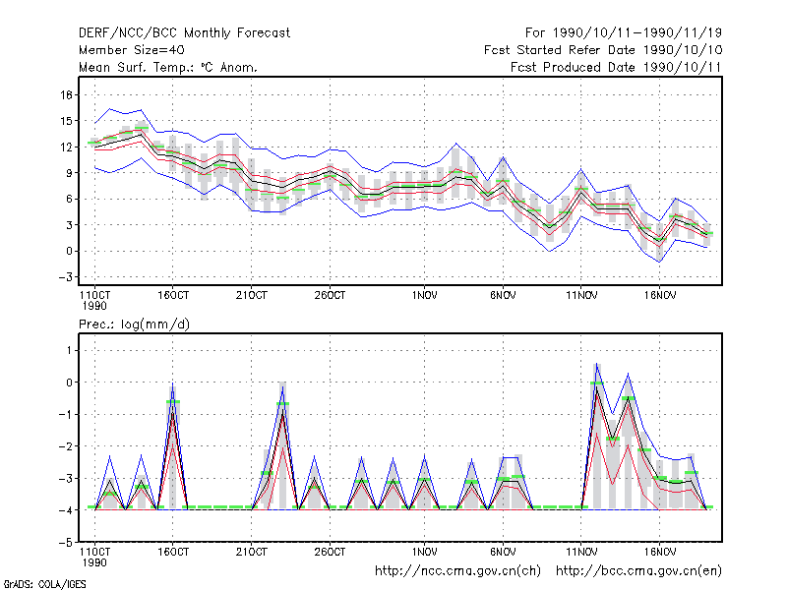Image resolution: width=787 pixels, height=590 pixels.
Task: Click the precipitation peak at 16OCT
Action: tap(173, 384)
